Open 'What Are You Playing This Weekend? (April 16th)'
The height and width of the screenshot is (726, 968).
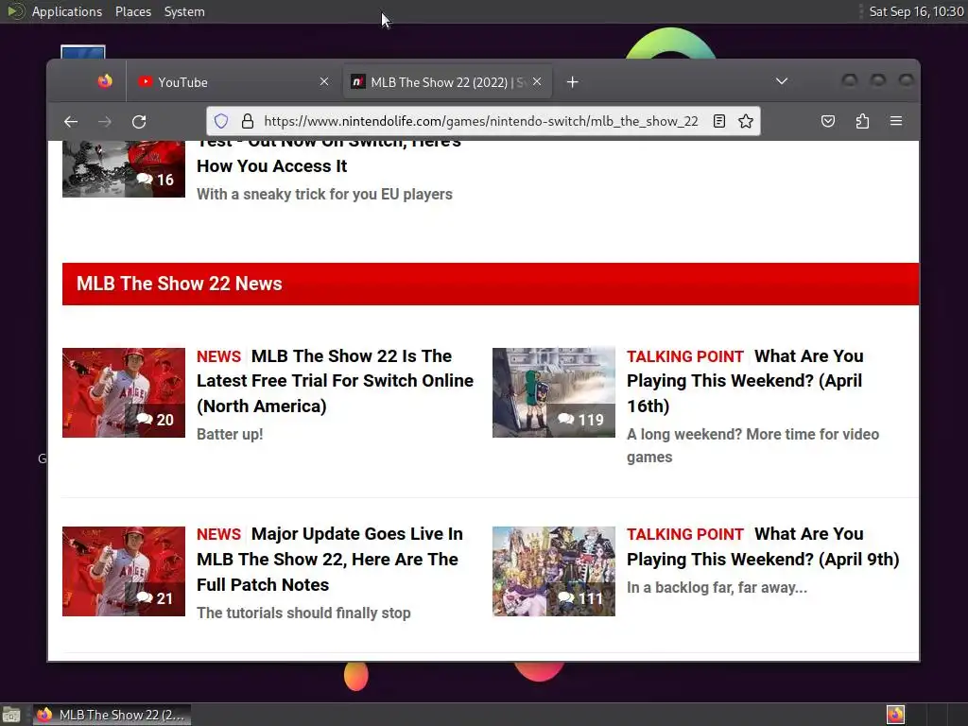745,381
